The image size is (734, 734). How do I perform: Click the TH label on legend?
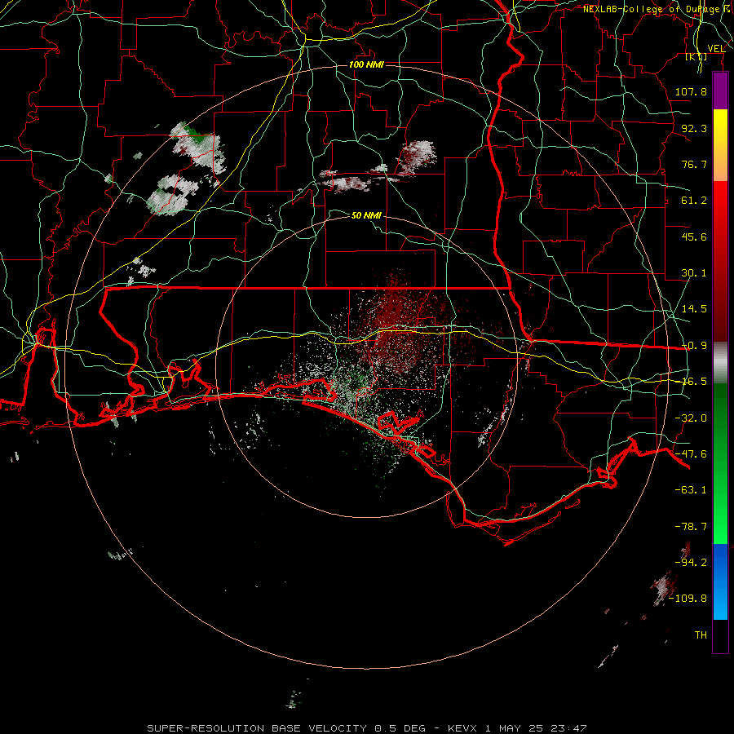point(701,635)
